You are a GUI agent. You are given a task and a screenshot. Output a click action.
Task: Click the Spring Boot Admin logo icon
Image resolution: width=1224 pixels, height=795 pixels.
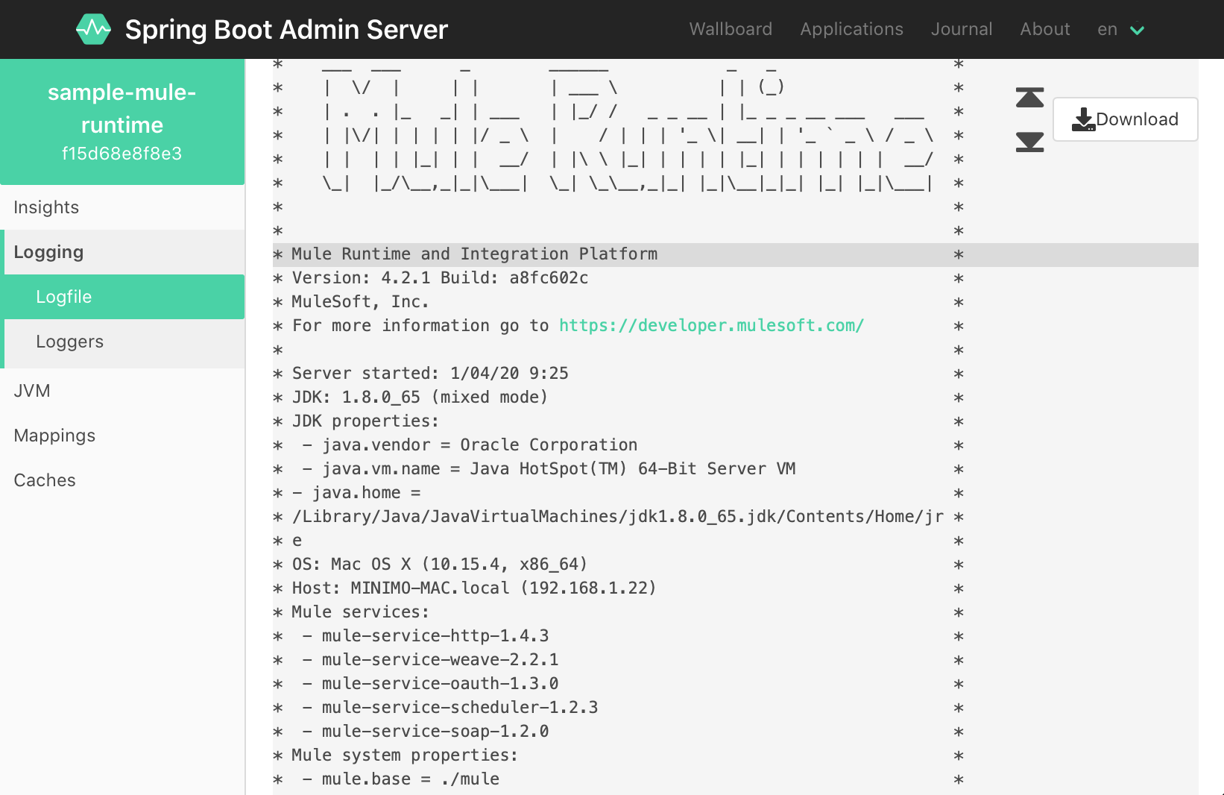(x=92, y=29)
